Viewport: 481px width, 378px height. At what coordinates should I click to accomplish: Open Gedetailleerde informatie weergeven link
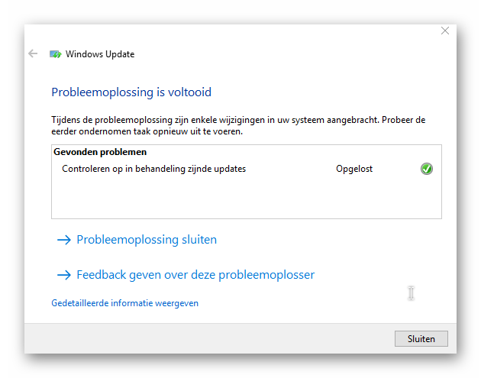tap(125, 303)
